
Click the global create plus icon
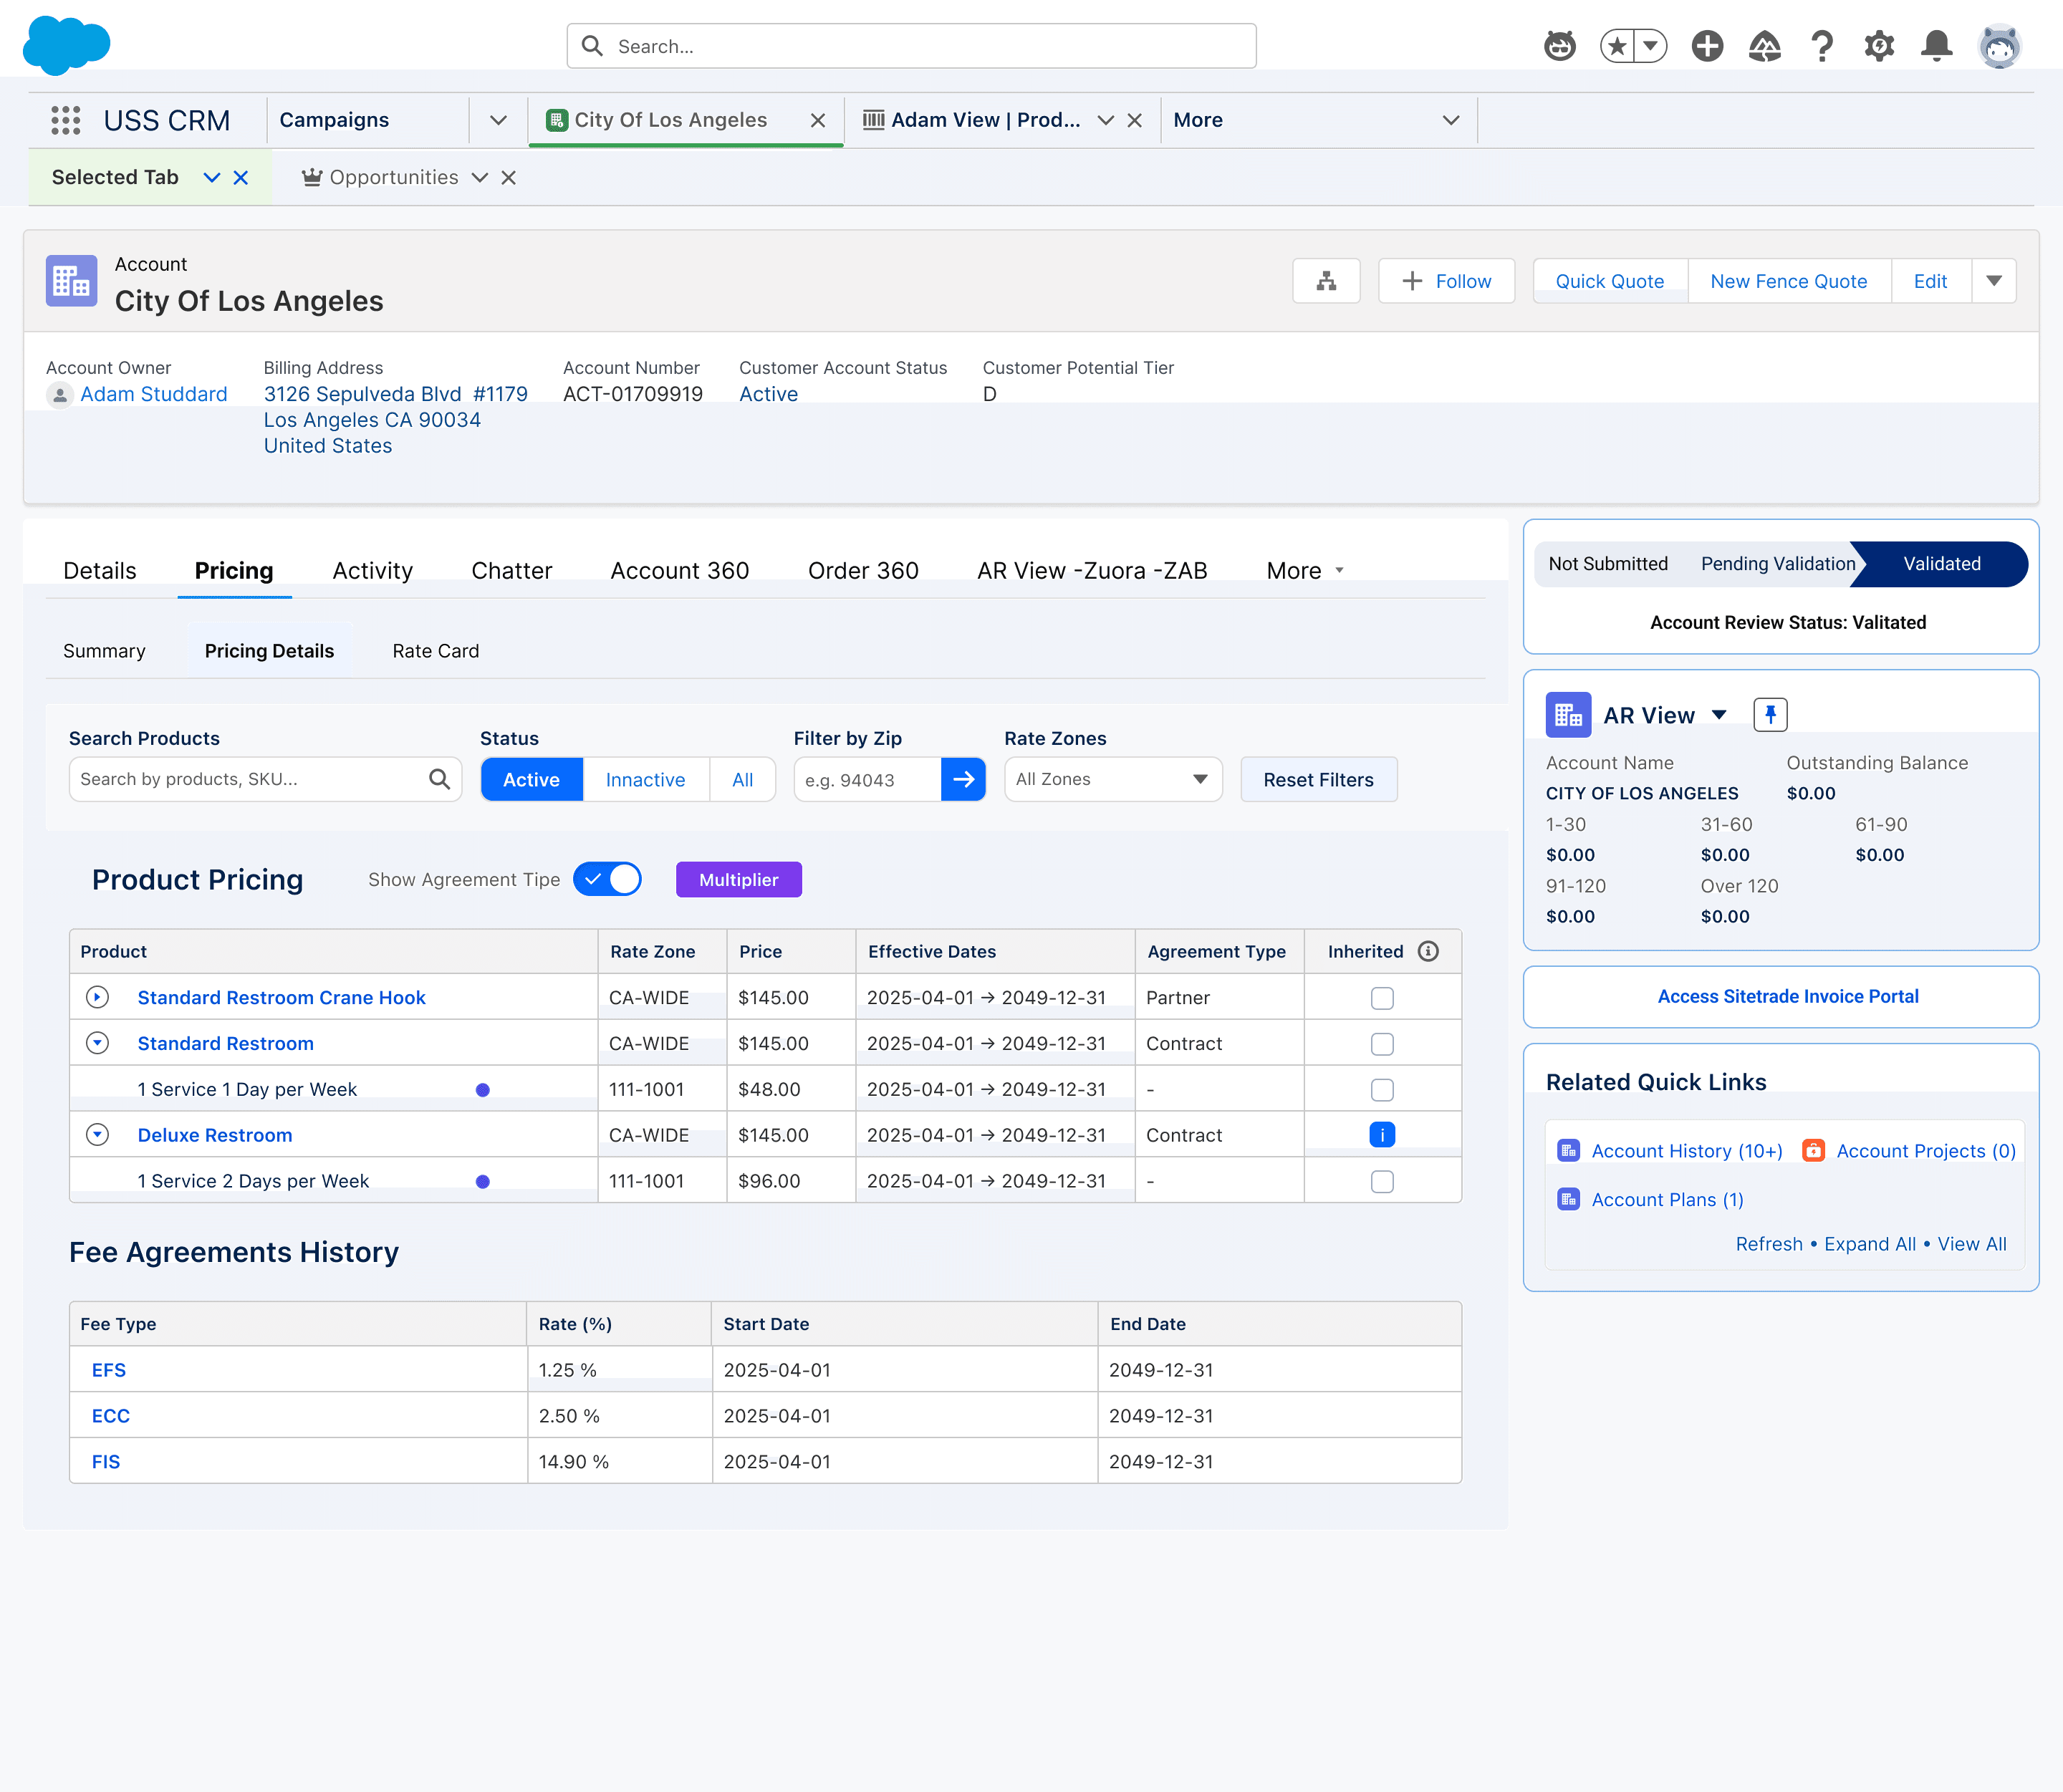click(1707, 46)
